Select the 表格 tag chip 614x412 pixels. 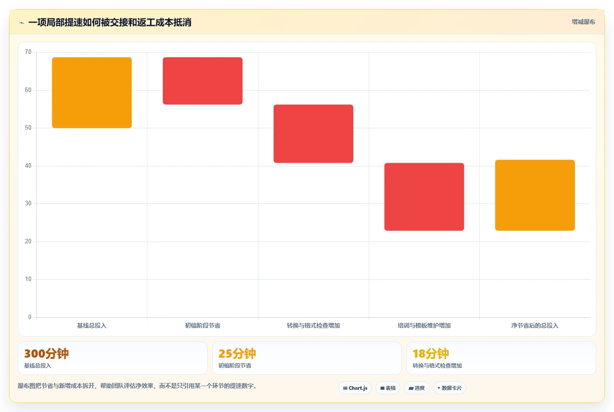(x=388, y=388)
